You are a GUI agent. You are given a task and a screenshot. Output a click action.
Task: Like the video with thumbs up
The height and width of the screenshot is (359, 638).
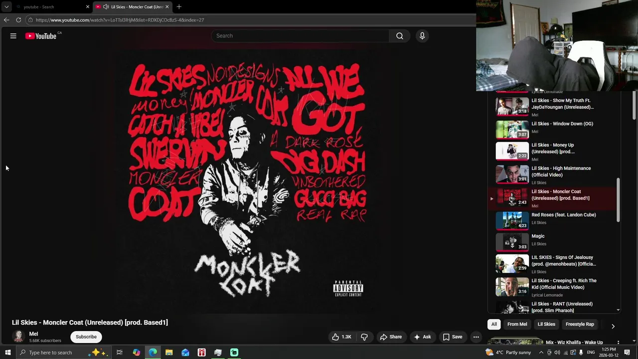[341, 337]
